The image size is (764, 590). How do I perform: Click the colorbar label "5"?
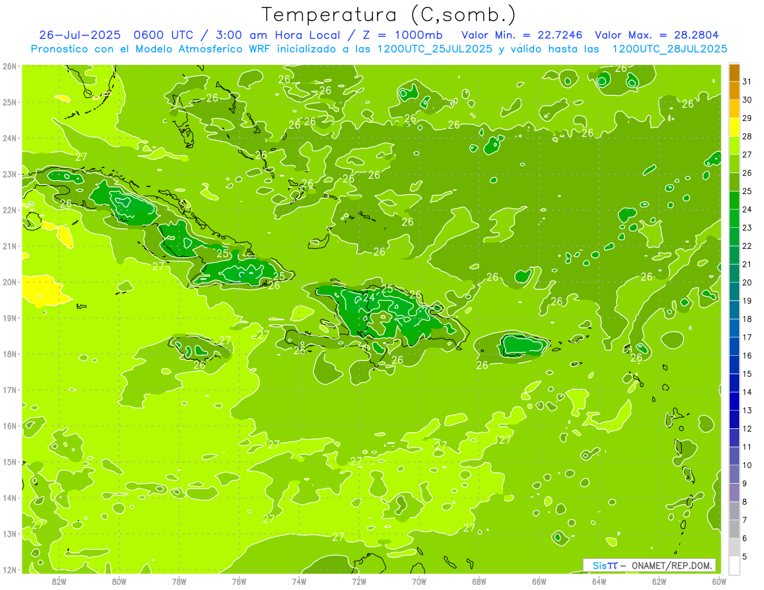coord(744,557)
